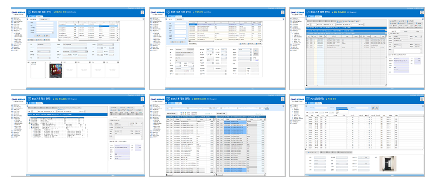Click the document icon at Model Information header right
Viewport: 435px width, 183px height.
pyautogui.click(x=142, y=12)
